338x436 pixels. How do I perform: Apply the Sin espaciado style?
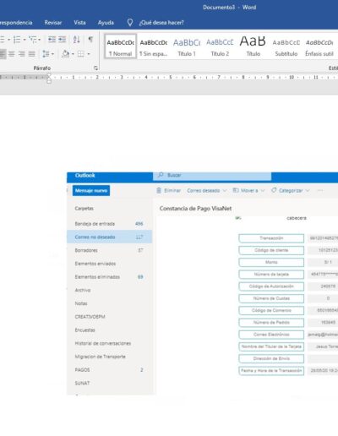(x=154, y=46)
